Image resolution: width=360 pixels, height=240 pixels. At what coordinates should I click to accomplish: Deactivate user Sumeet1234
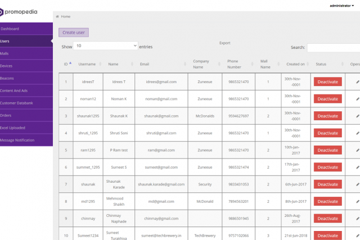tap(327, 236)
